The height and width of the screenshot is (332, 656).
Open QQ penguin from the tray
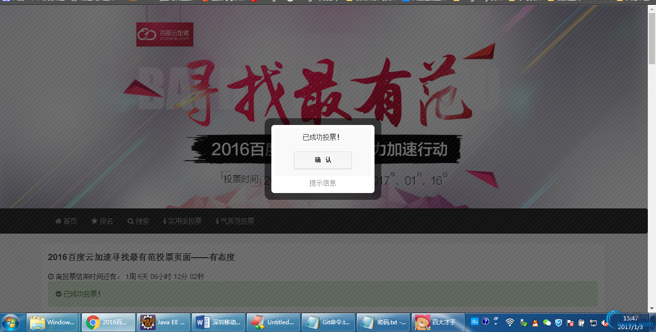(x=536, y=322)
